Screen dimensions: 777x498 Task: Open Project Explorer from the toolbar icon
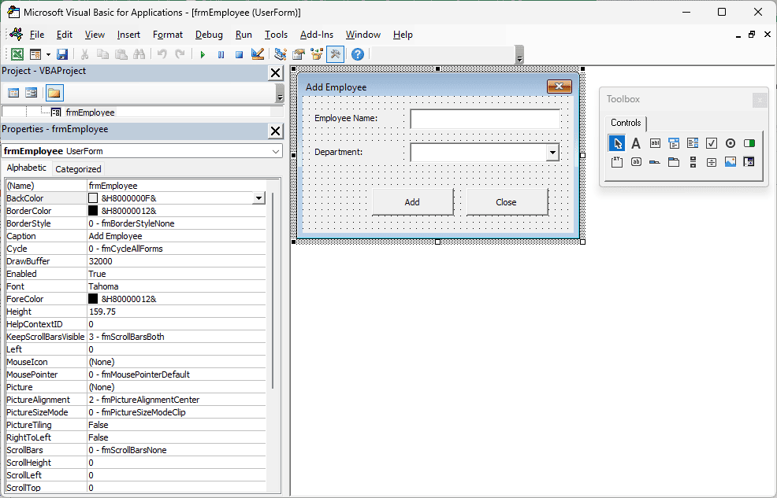281,54
